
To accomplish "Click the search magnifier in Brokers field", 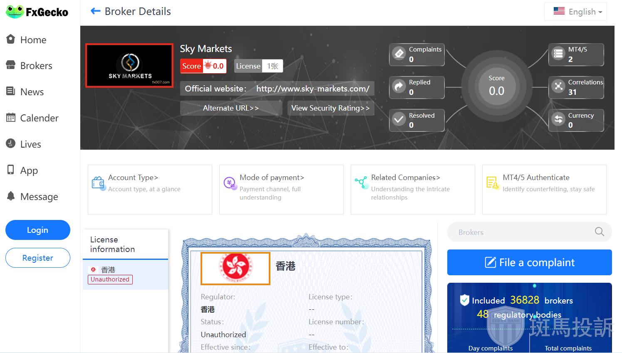I will click(x=599, y=232).
